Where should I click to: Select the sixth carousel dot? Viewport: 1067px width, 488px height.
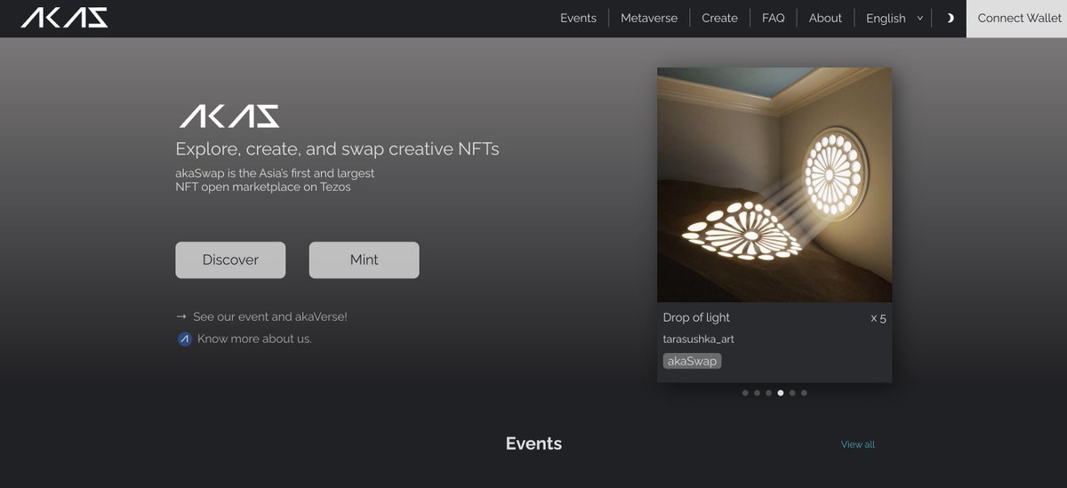pos(804,392)
